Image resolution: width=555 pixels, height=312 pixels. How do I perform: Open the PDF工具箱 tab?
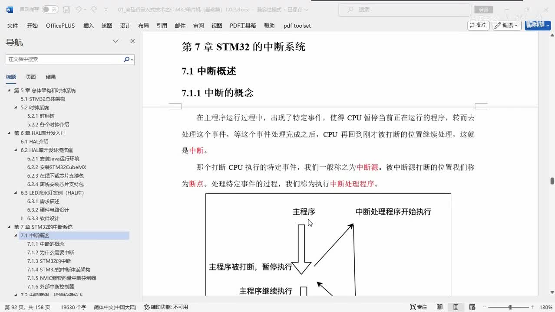pos(243,26)
